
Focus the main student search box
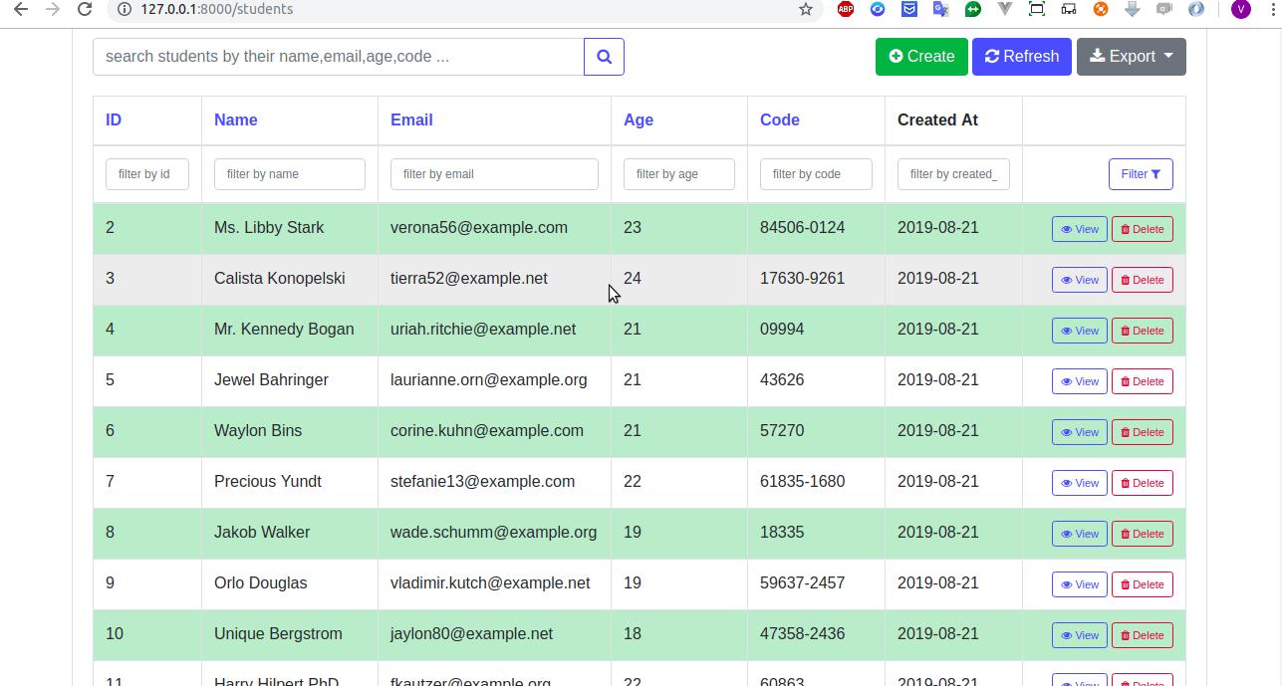pos(339,57)
